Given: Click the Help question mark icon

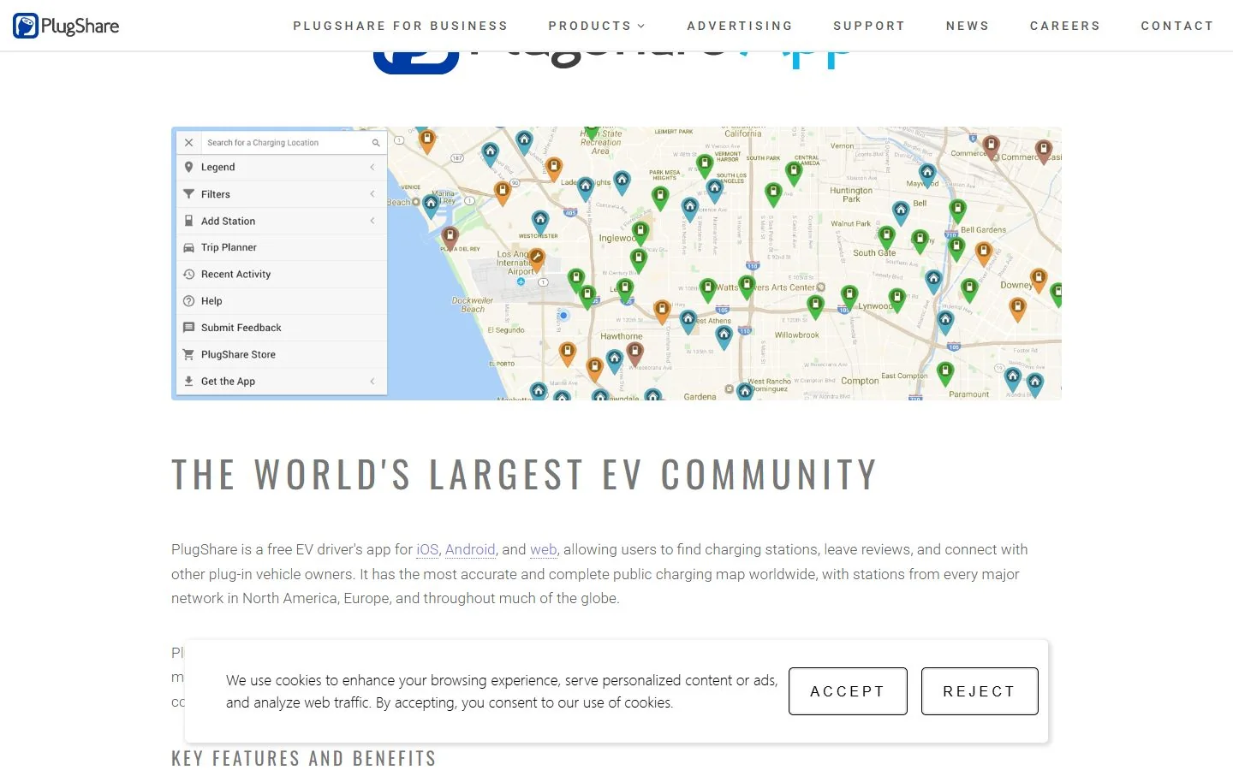Looking at the screenshot, I should pos(188,301).
